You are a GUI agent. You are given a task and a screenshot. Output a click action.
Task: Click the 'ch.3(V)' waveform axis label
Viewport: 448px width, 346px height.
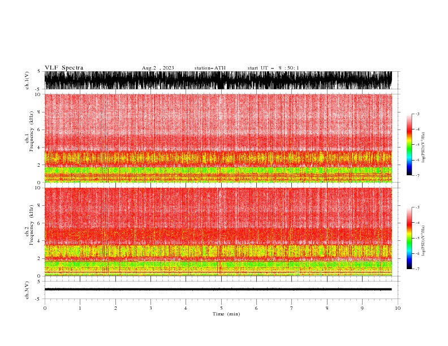point(27,290)
